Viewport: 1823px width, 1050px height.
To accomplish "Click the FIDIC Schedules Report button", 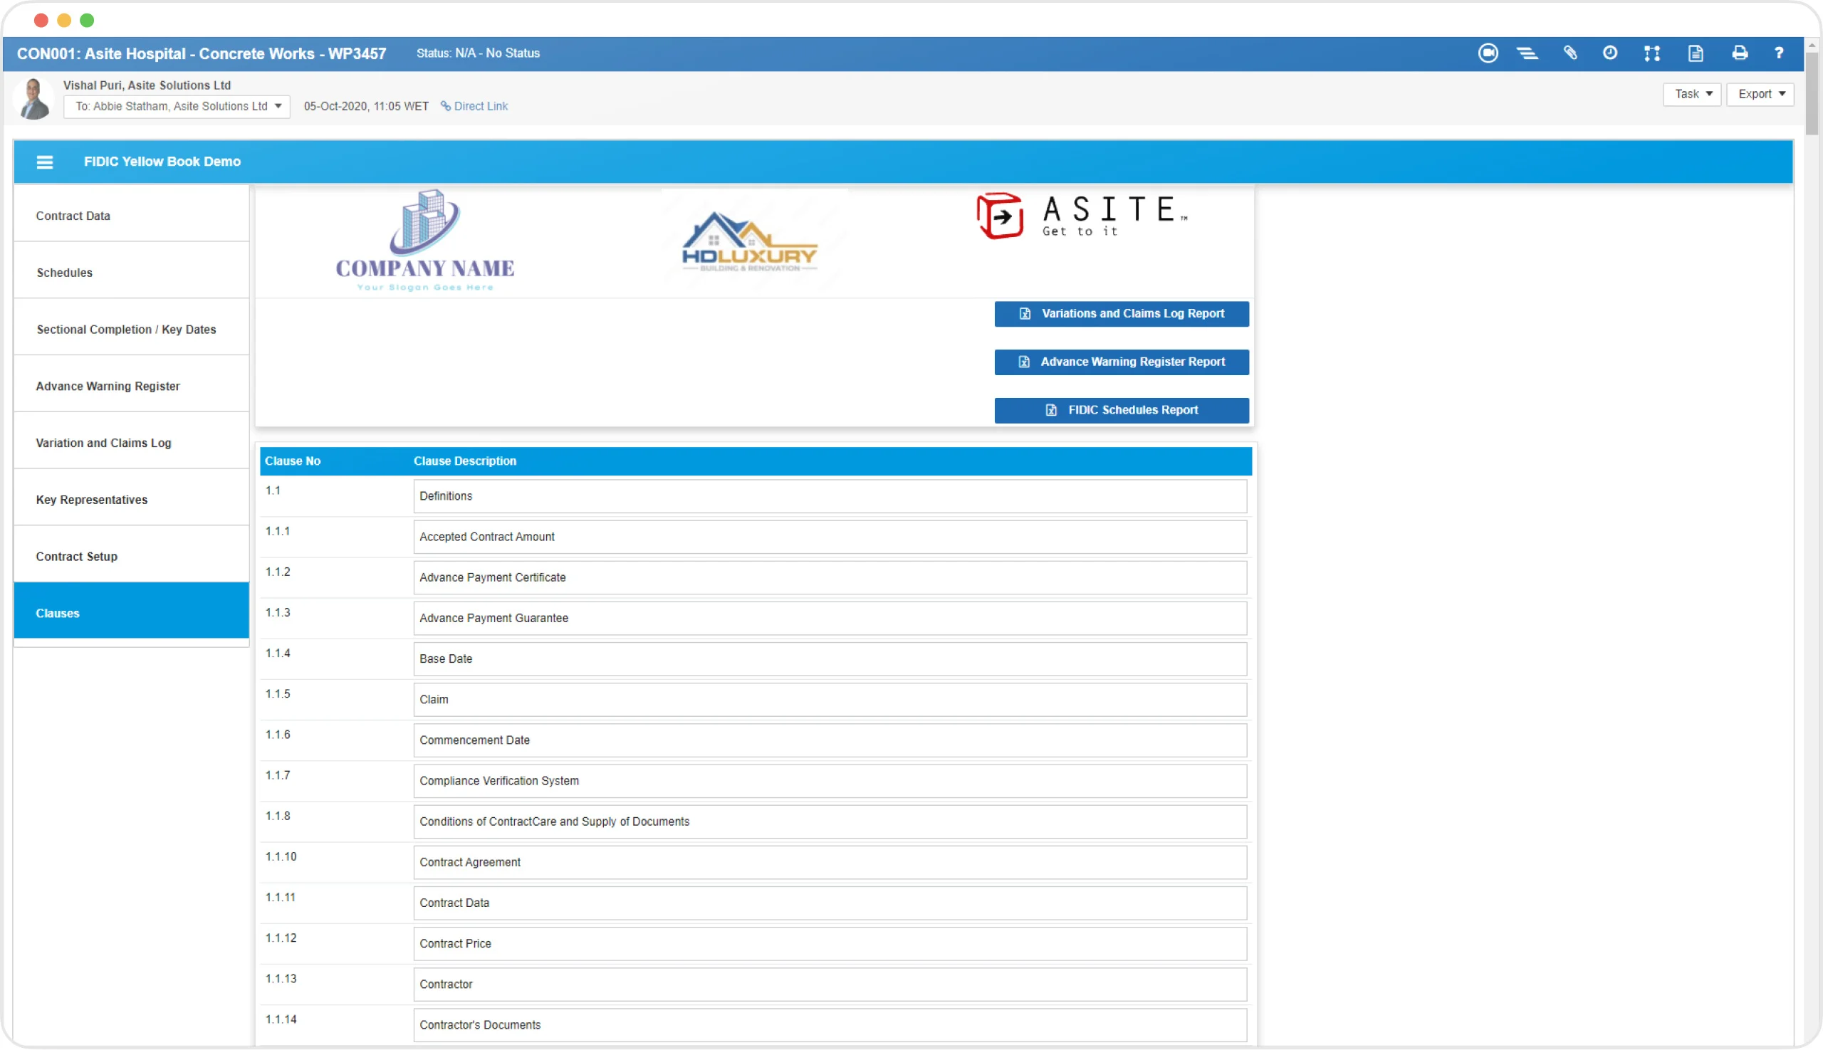I will [1121, 409].
